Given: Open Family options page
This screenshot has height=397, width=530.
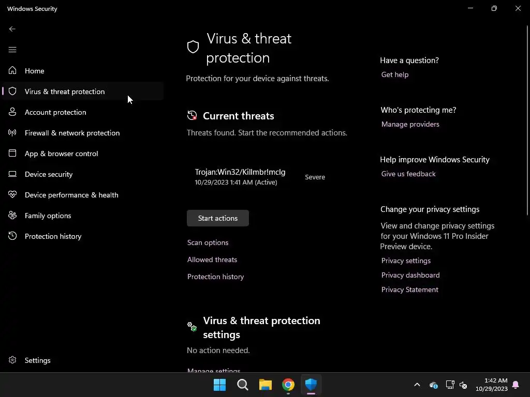Looking at the screenshot, I should 83,216.
